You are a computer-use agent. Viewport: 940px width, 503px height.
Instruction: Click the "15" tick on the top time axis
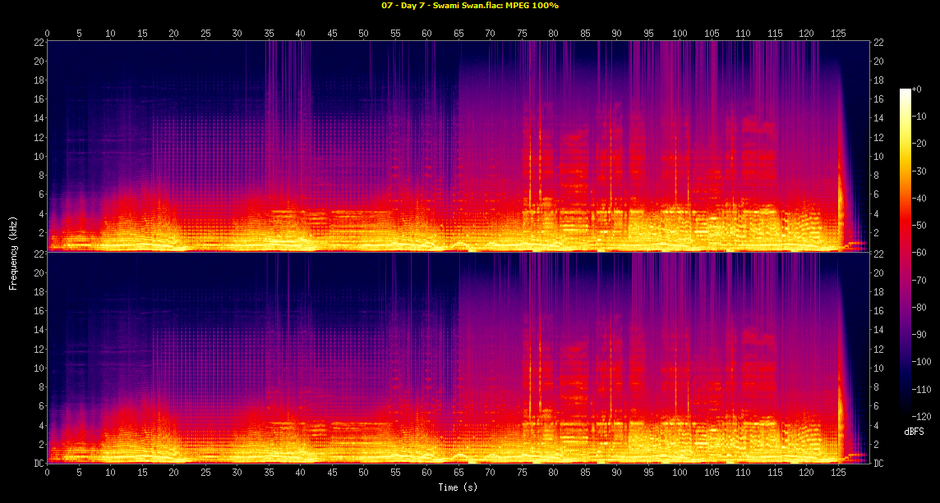point(142,34)
